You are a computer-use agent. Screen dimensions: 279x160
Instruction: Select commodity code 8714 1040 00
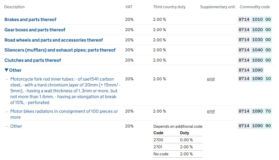[x=255, y=50]
